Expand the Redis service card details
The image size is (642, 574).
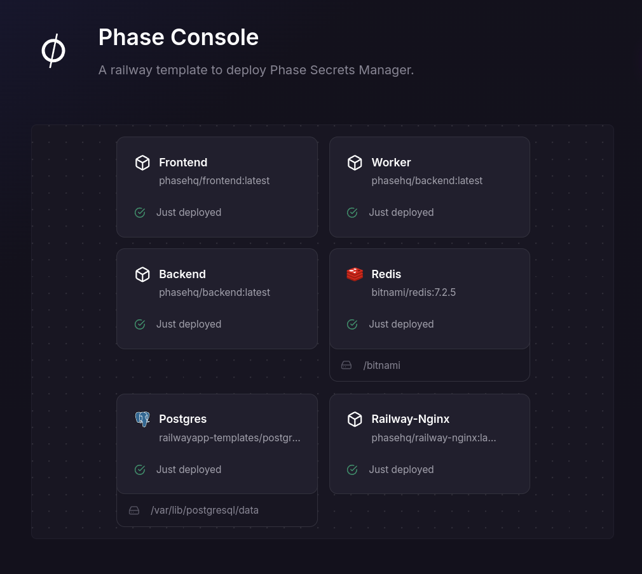click(x=430, y=298)
